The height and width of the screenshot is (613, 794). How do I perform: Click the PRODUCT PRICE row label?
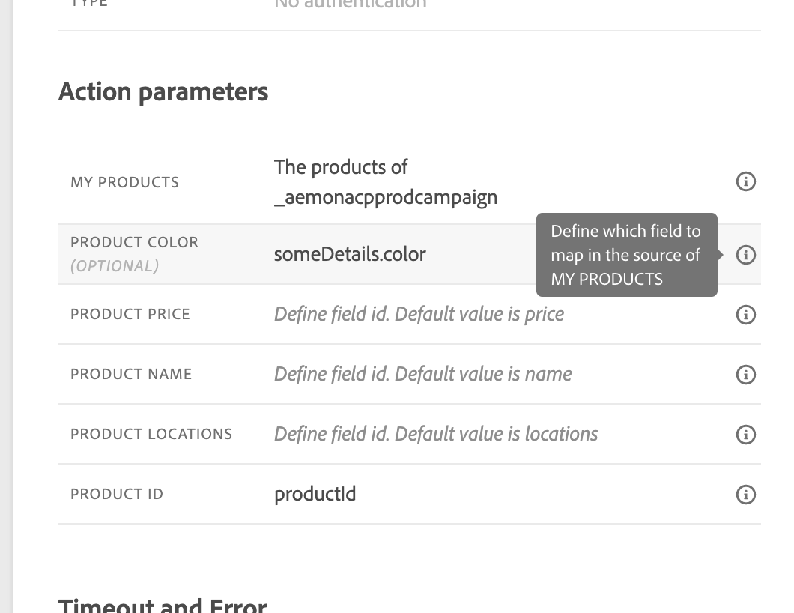130,314
